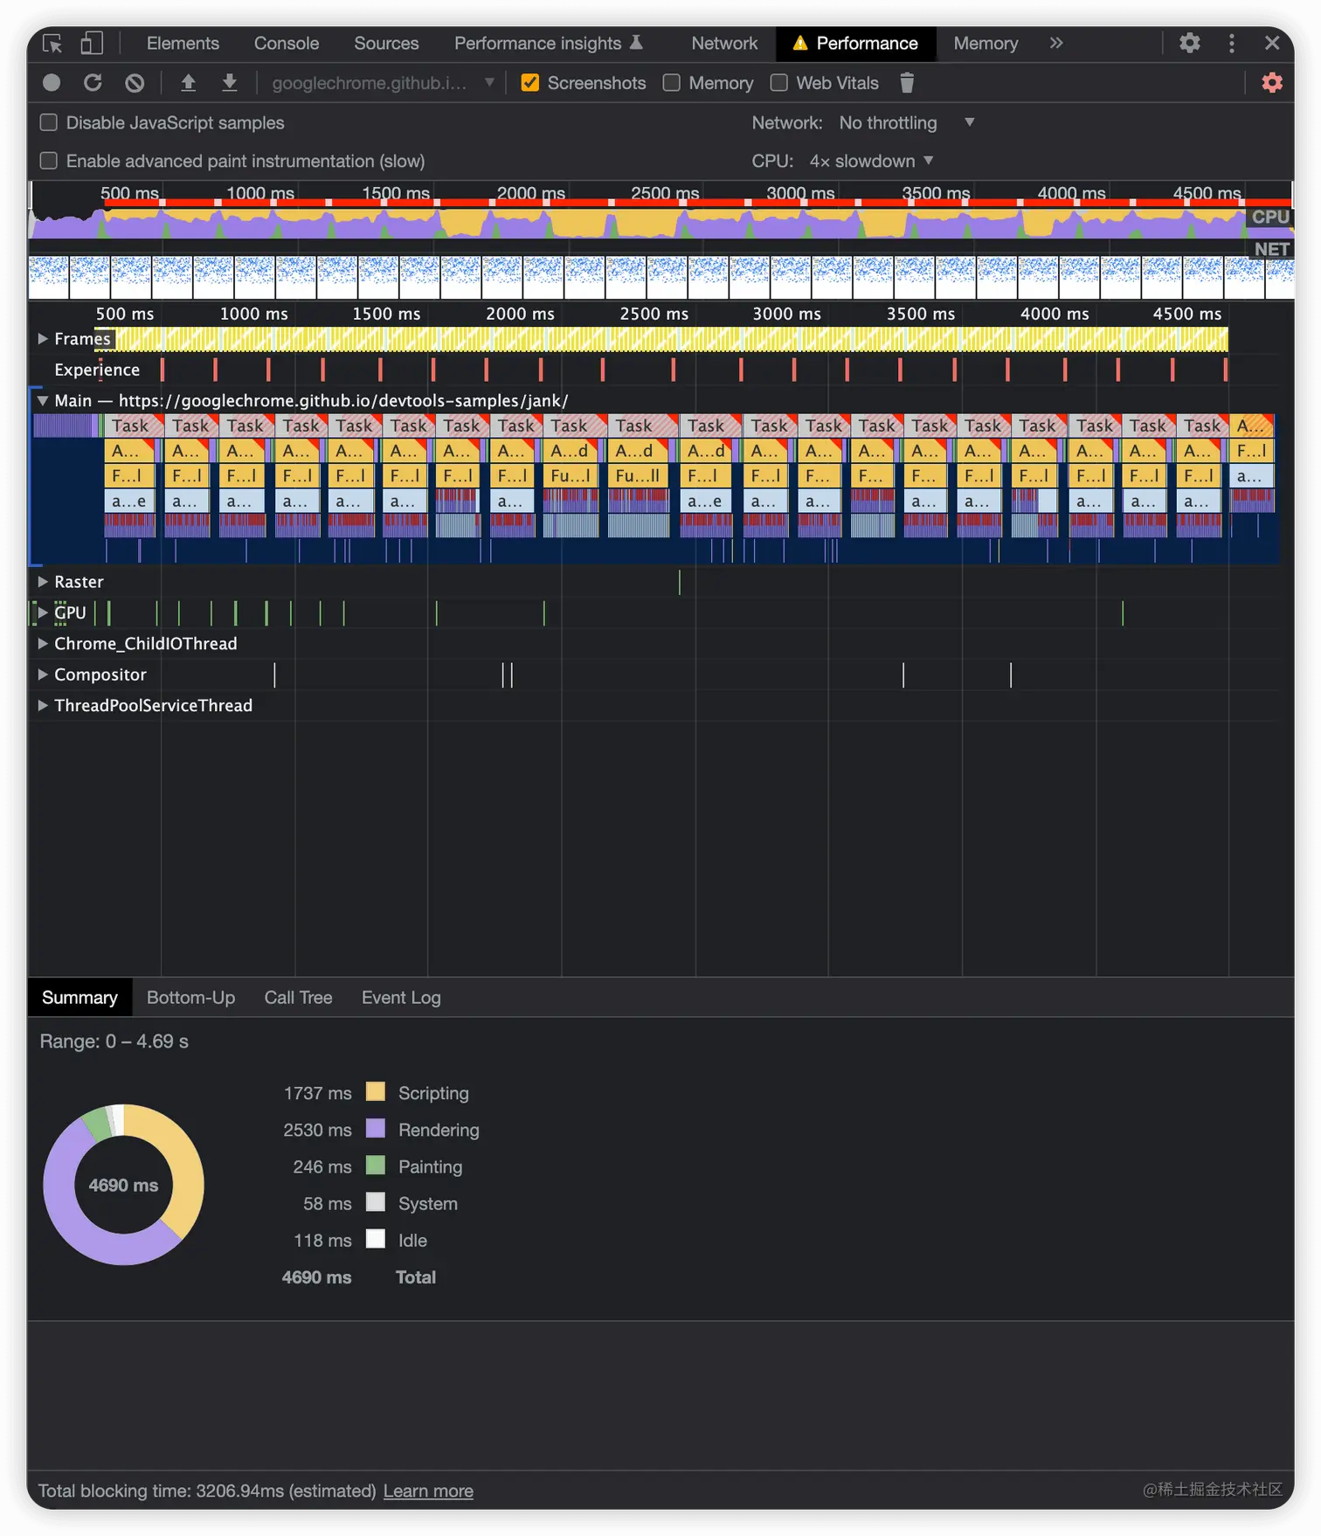Expand the Raster track
This screenshot has width=1321, height=1536.
click(x=42, y=582)
